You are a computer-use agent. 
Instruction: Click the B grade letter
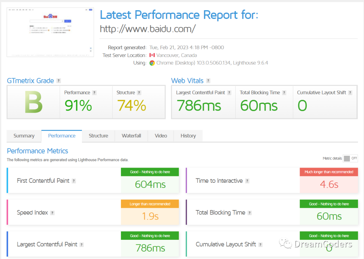(x=34, y=102)
